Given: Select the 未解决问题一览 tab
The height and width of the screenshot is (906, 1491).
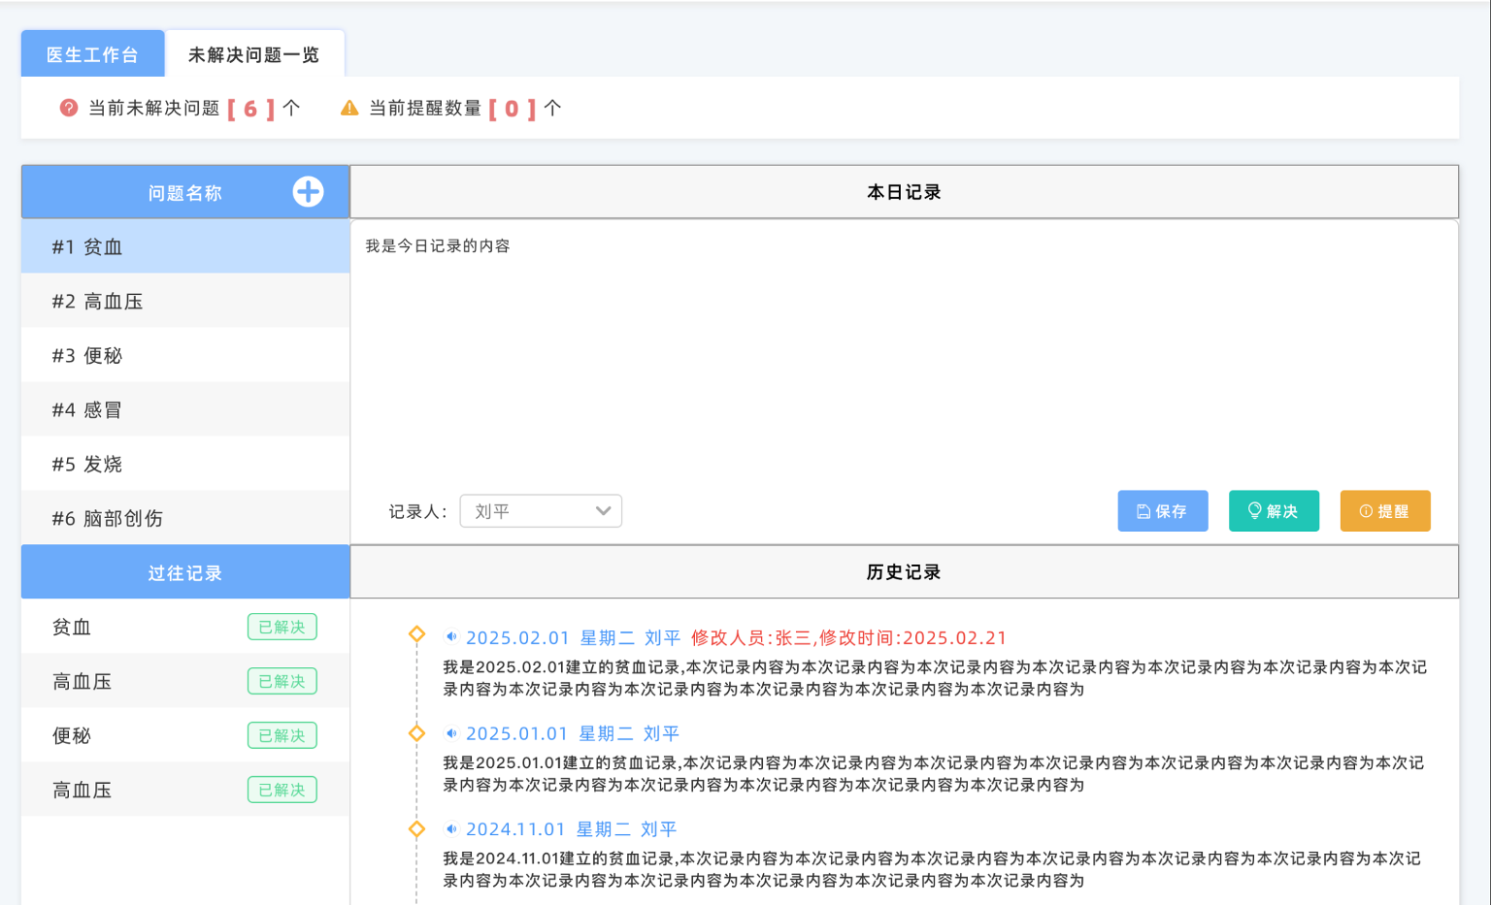Looking at the screenshot, I should coord(253,54).
